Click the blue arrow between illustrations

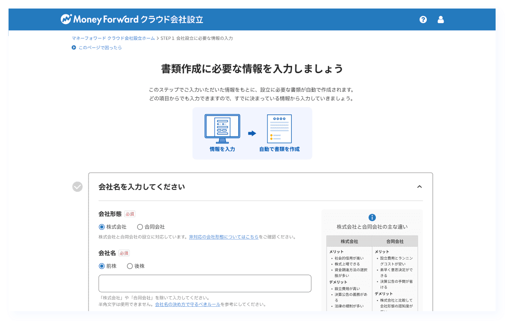point(252,133)
